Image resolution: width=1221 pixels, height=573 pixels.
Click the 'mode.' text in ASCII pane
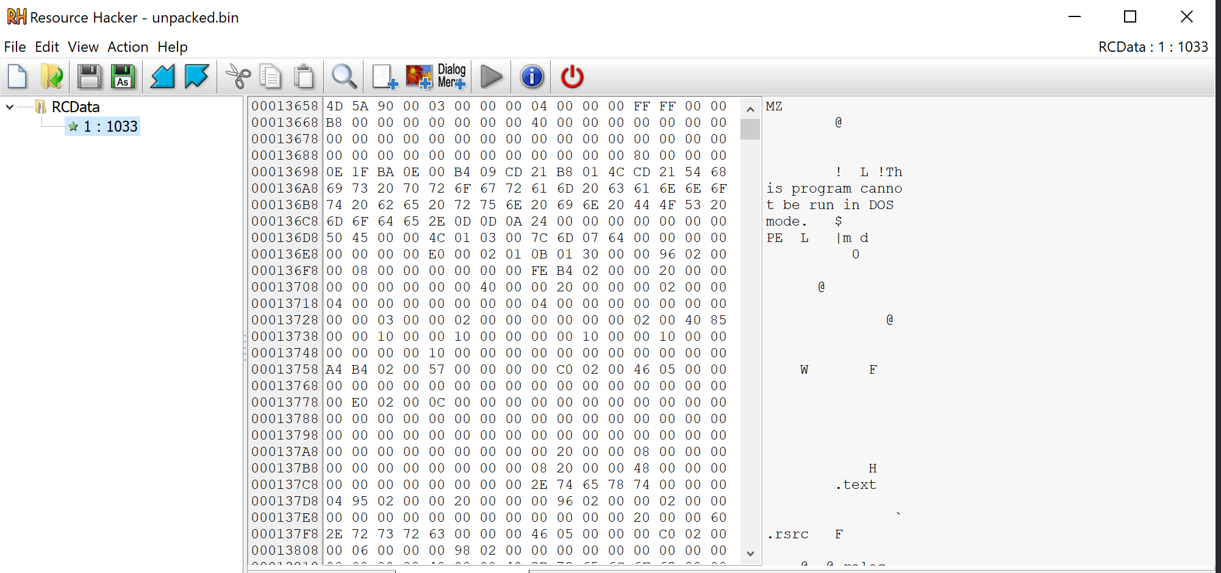tap(787, 221)
